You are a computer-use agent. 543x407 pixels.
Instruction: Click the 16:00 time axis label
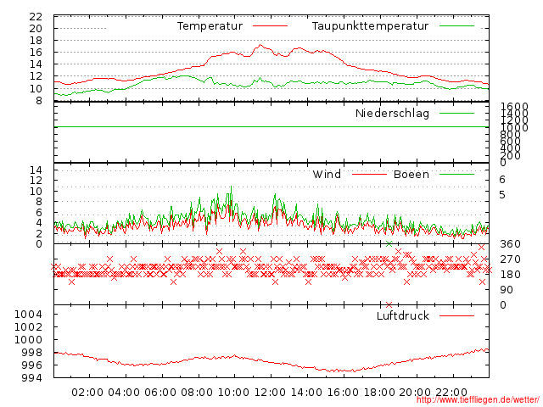pyautogui.click(x=343, y=393)
